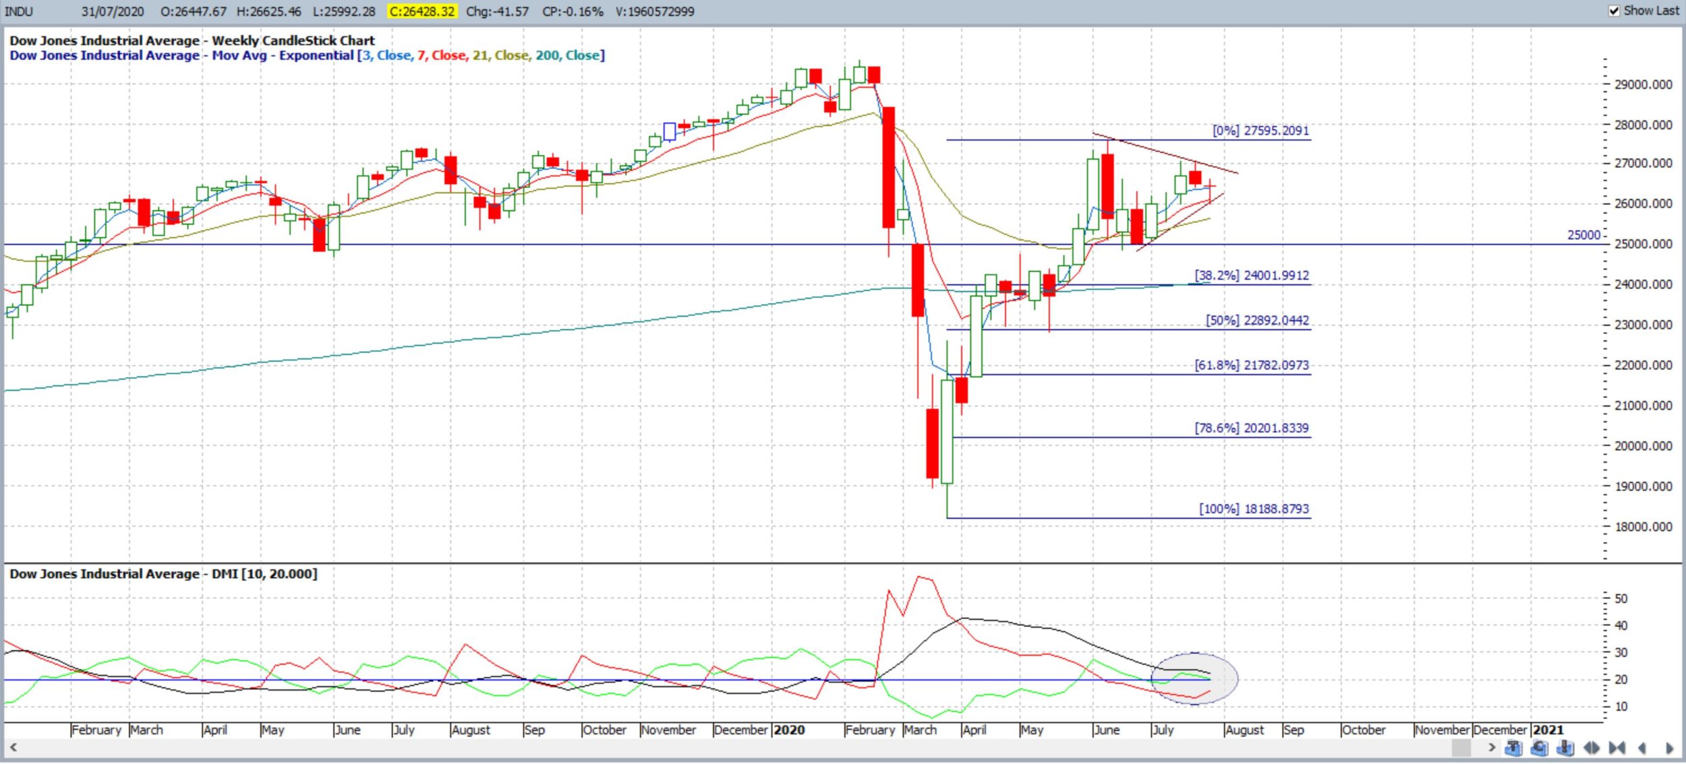This screenshot has height=764, width=1686.
Task: Click the [38.2%] 24001.9912 Fibonacci label
Action: click(x=1252, y=275)
